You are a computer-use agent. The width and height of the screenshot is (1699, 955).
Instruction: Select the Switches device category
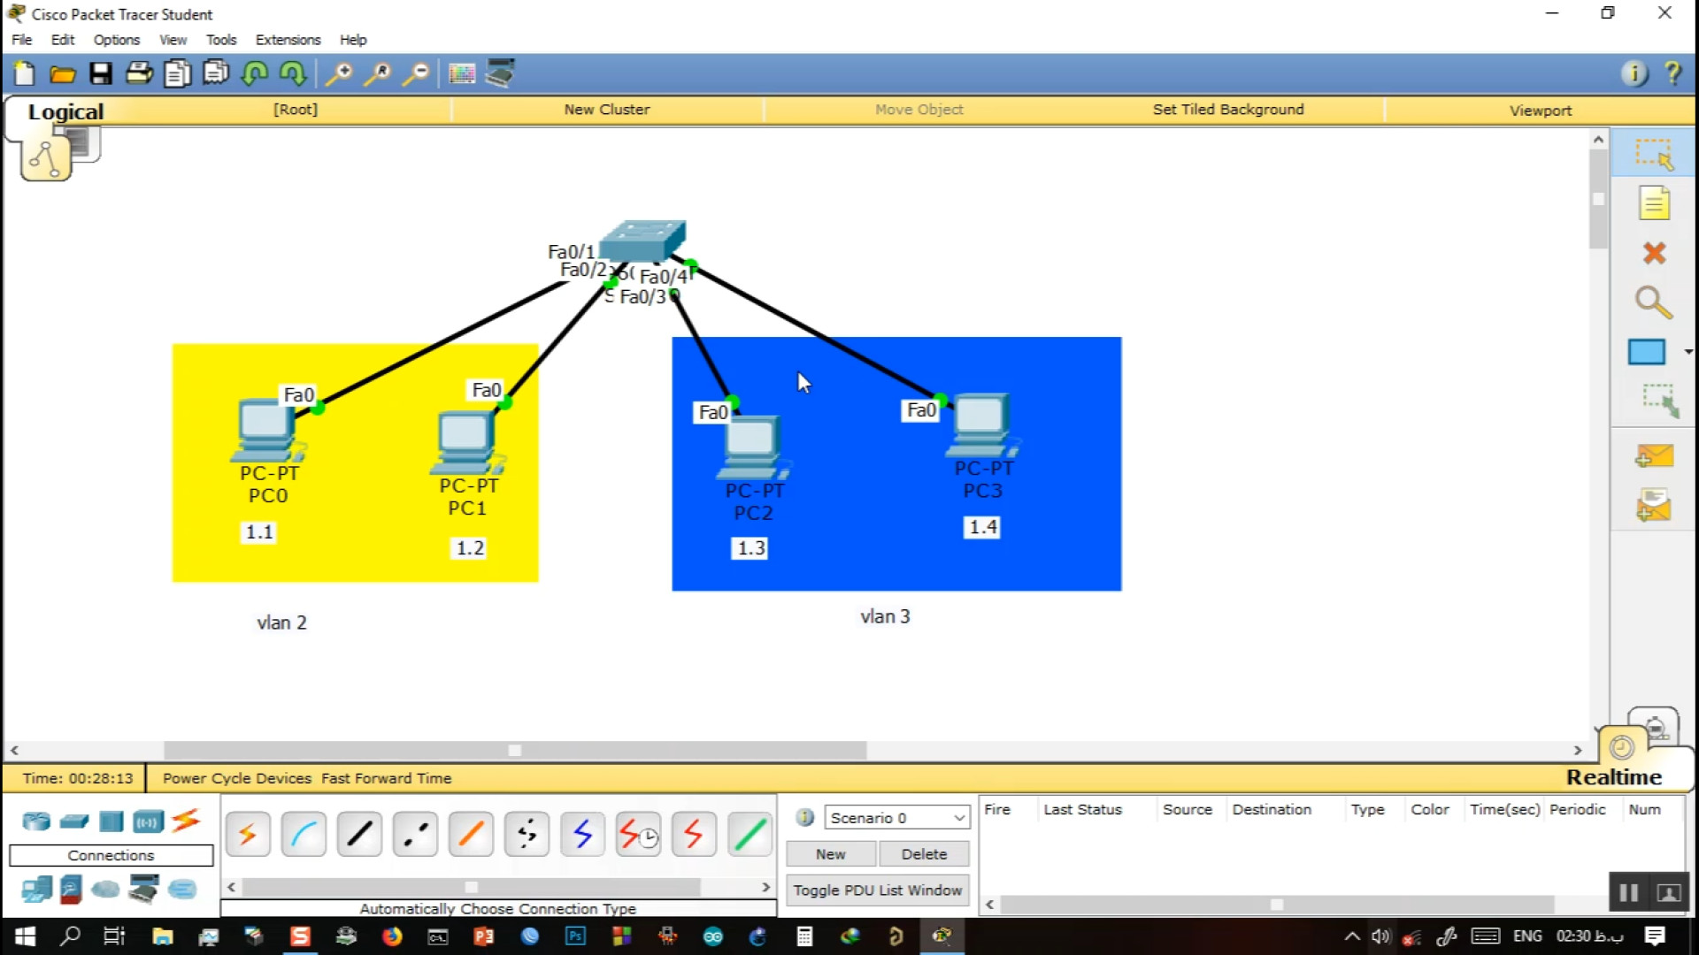[74, 821]
